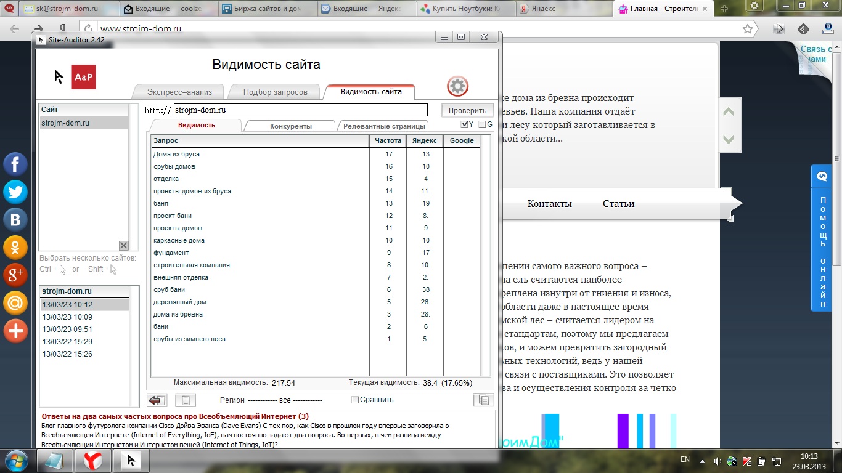Tick the Сравнить checkbox
This screenshot has height=473, width=842.
pyautogui.click(x=354, y=400)
